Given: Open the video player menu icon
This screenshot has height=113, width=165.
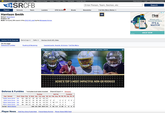Looking at the screenshot, I should [123, 50].
